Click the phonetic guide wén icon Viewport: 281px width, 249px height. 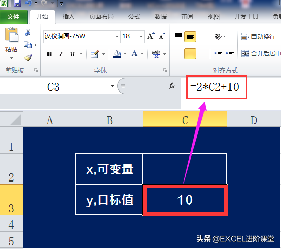(x=156, y=54)
